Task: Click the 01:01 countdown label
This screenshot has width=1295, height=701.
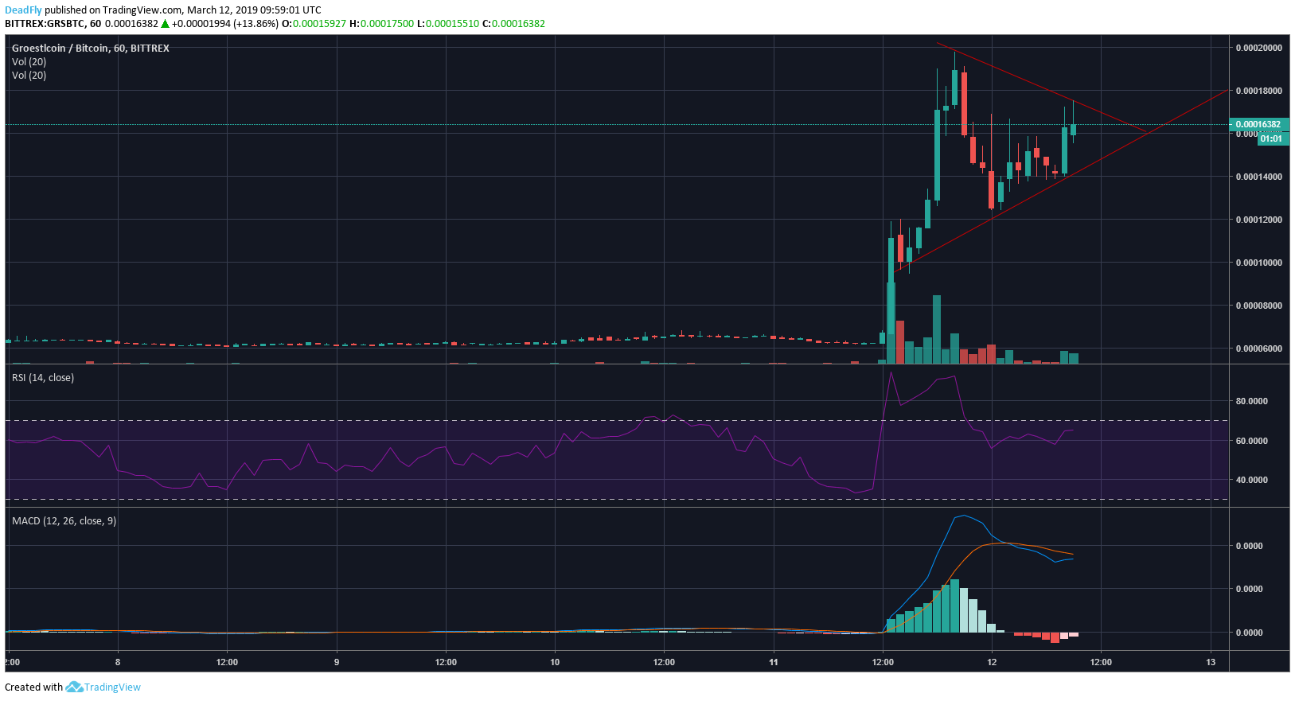Action: point(1271,138)
